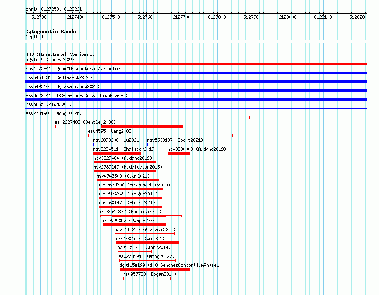Screen dimensions: 379x295
Task: Select the thick red esv2227403 bar
Action: pyautogui.click(x=142, y=126)
